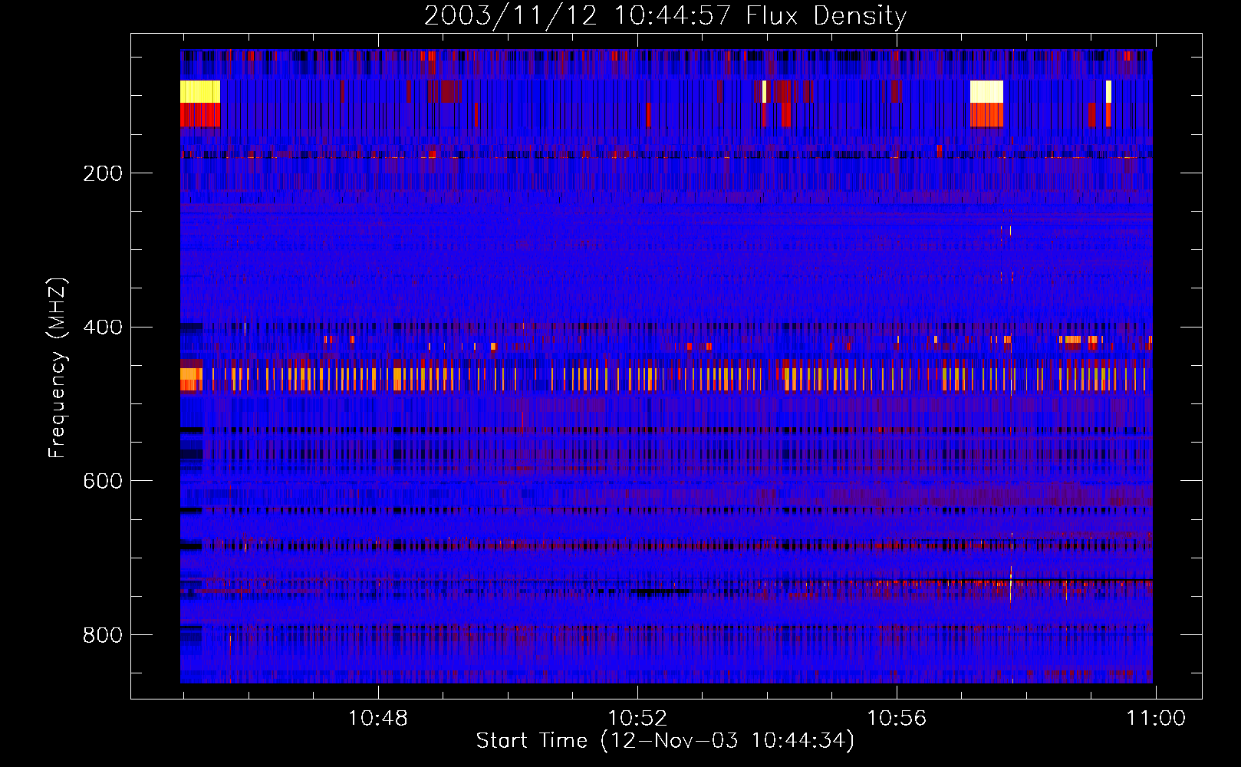The height and width of the screenshot is (767, 1241).
Task: Select the 'Frequency (MHZ)' y-axis label
Action: point(58,367)
